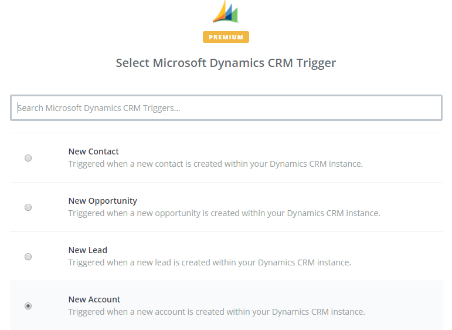
Task: Focus the Search Microsoft Dynamics CRM Triggers field
Action: tap(226, 107)
